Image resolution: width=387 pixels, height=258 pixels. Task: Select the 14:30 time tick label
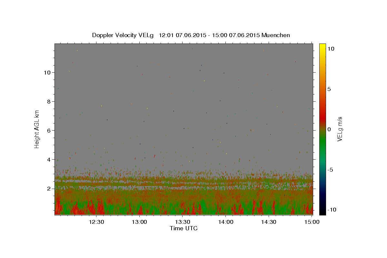[269, 222]
